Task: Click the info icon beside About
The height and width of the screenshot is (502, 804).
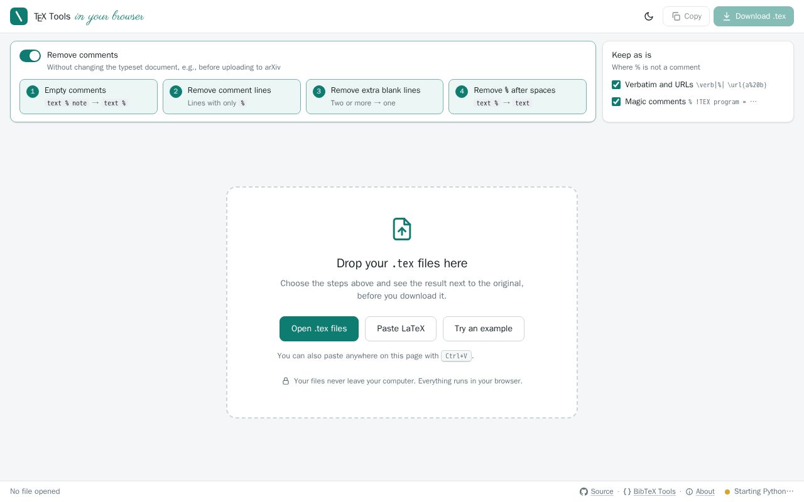Action: click(689, 491)
